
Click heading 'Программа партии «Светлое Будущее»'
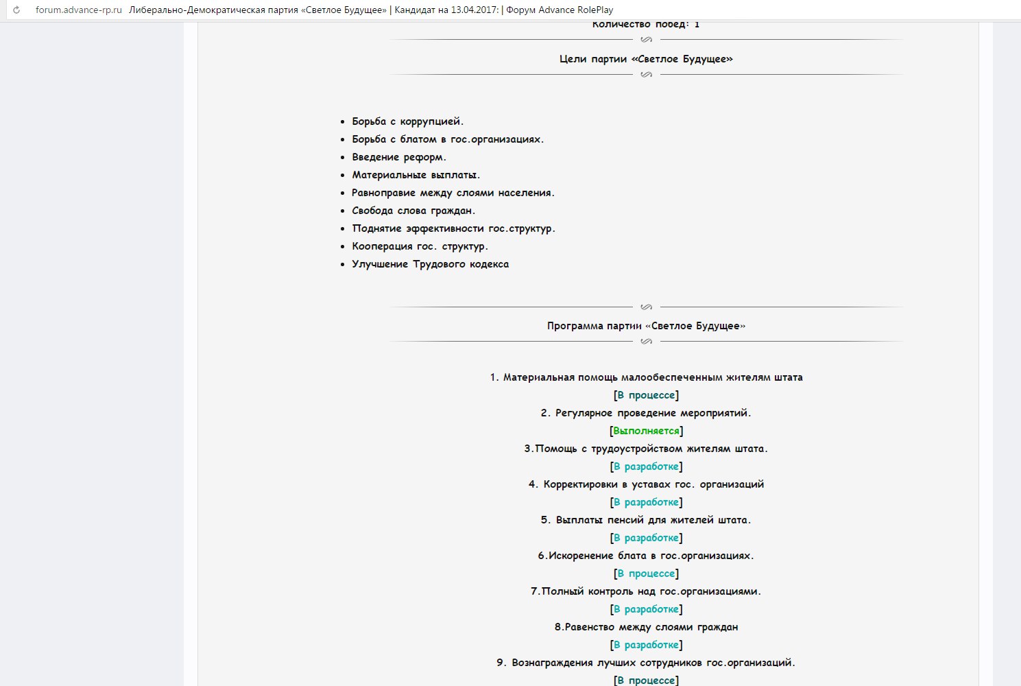tap(646, 326)
